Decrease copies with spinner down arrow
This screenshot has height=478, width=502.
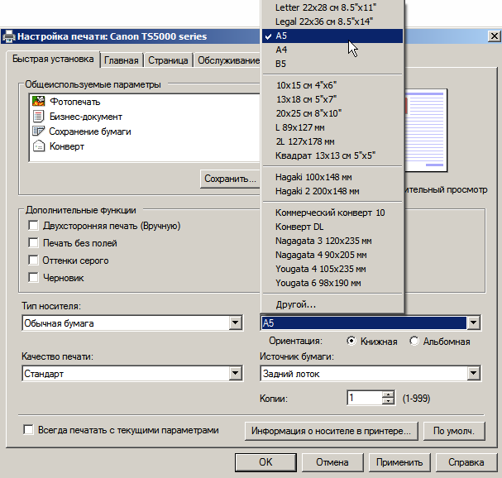389,401
